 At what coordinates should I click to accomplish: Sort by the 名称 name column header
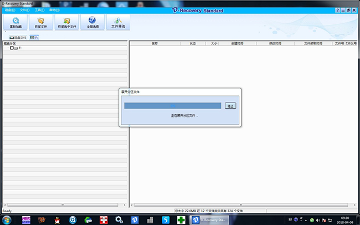click(x=155, y=43)
